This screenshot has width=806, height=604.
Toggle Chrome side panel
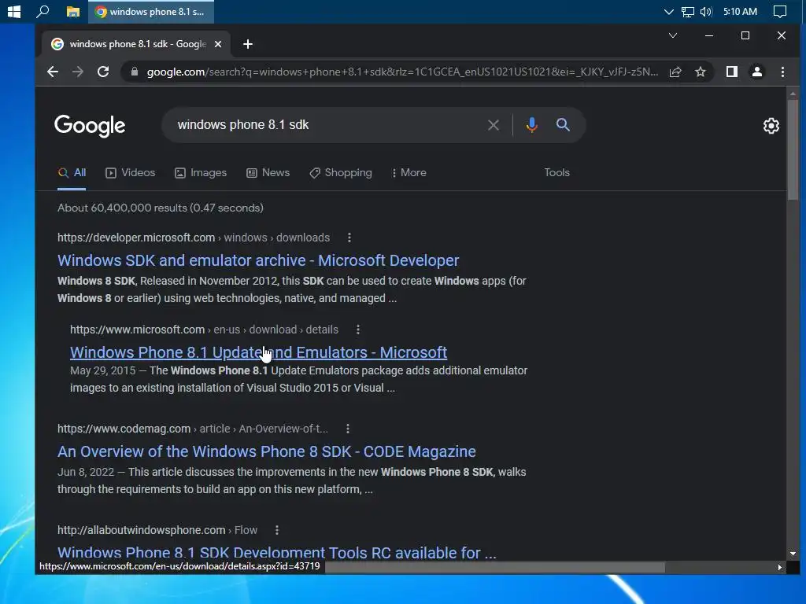(732, 72)
